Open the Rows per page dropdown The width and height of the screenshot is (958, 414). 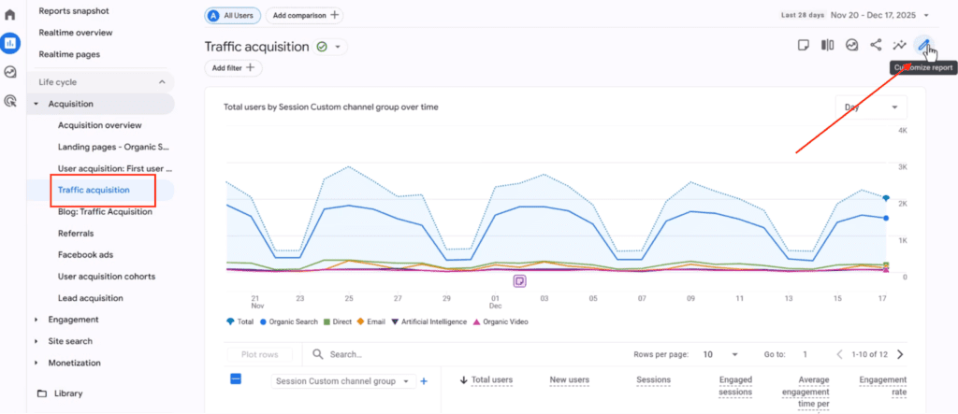tap(721, 355)
